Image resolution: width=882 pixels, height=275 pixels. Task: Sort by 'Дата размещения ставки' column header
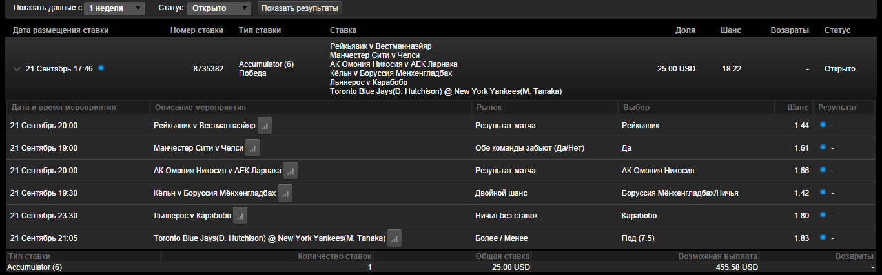pyautogui.click(x=61, y=30)
